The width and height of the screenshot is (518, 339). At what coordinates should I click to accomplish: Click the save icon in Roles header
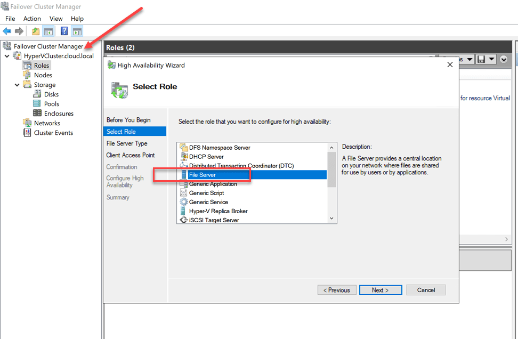click(481, 59)
